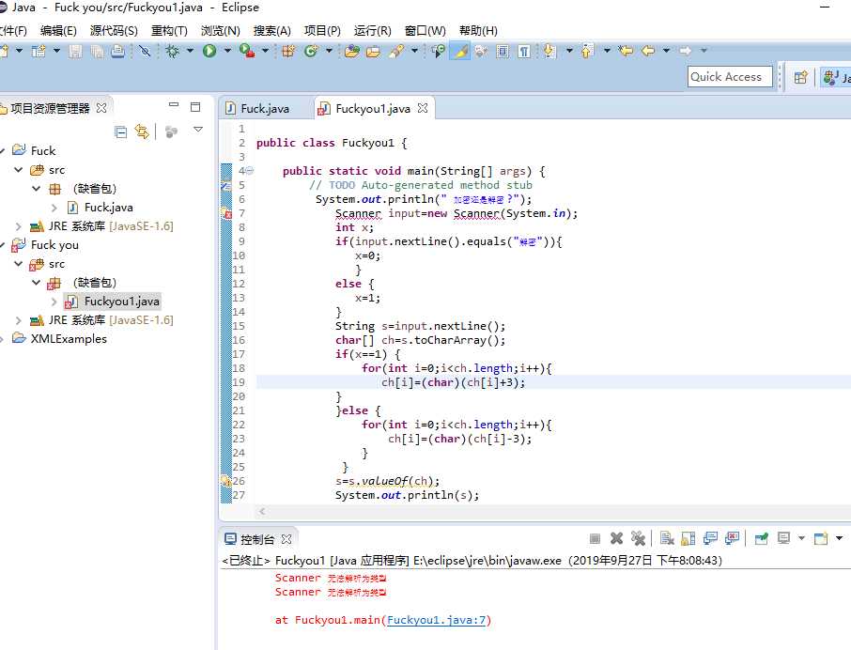
Task: Click the Open Console icon
Action: (821, 539)
